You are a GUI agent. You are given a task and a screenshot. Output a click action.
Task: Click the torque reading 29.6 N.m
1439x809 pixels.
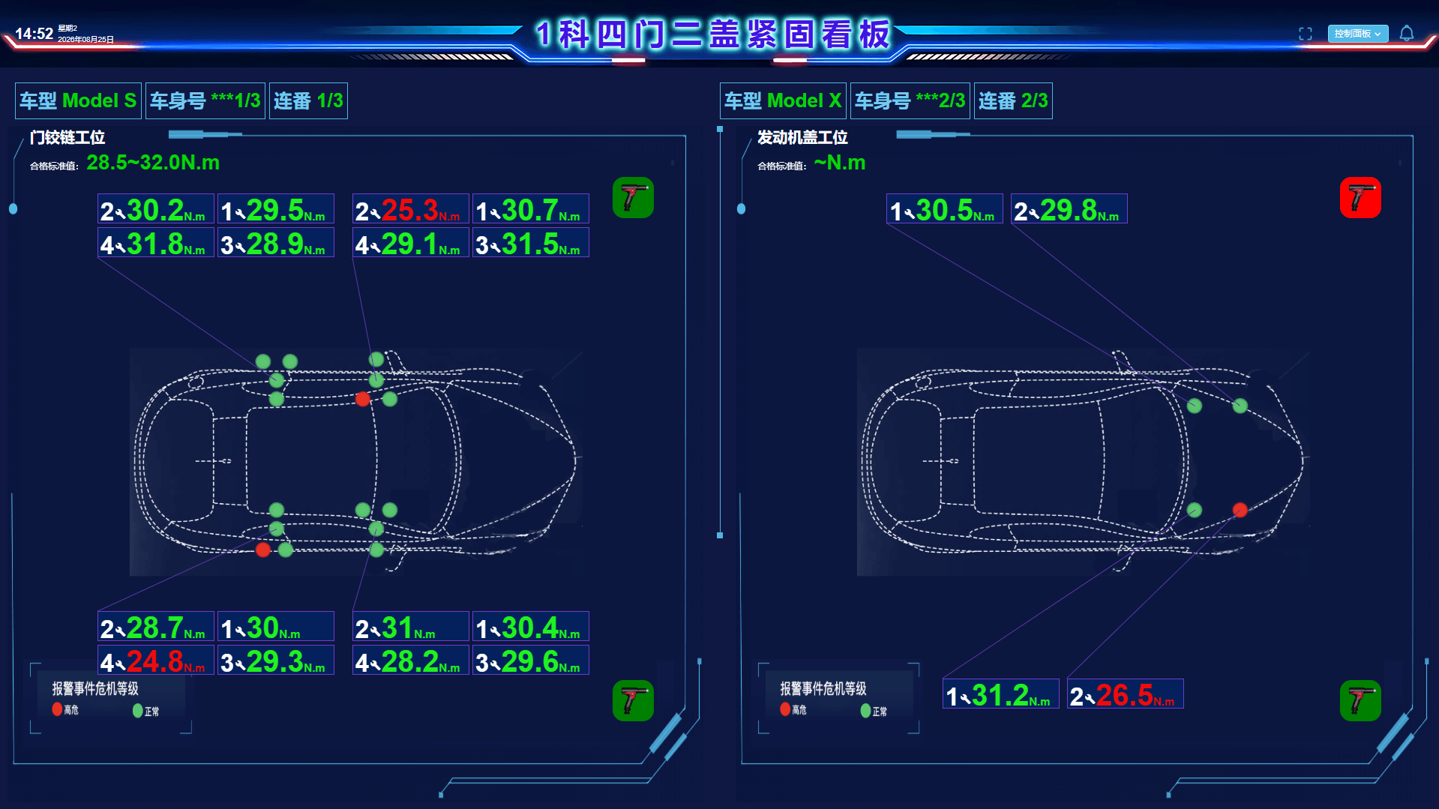pos(531,661)
